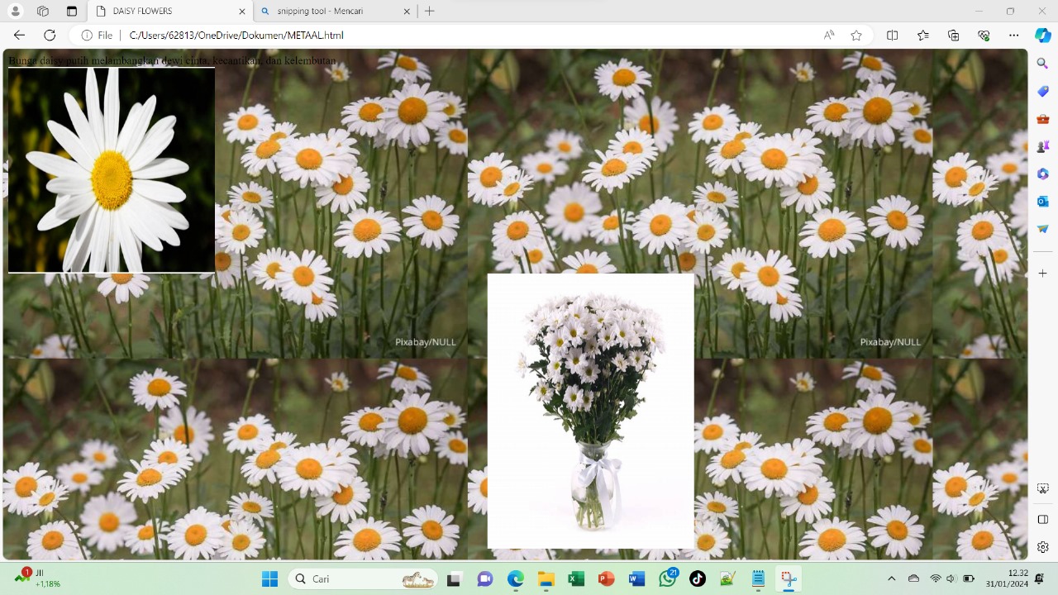
Task: Open File Explorer from taskbar
Action: point(546,579)
